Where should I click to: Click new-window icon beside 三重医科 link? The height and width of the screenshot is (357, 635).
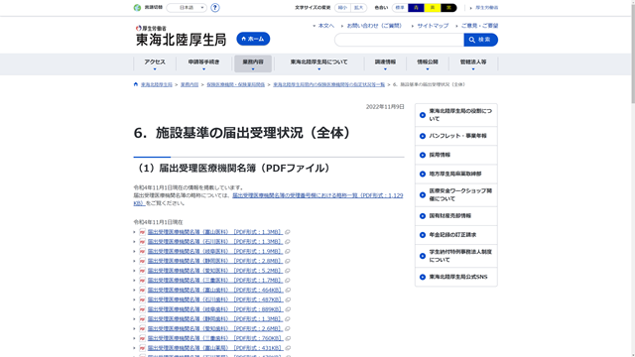288,280
